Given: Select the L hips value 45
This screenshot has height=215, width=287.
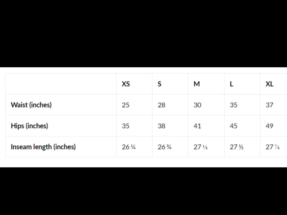Looking at the screenshot, I should point(233,126).
